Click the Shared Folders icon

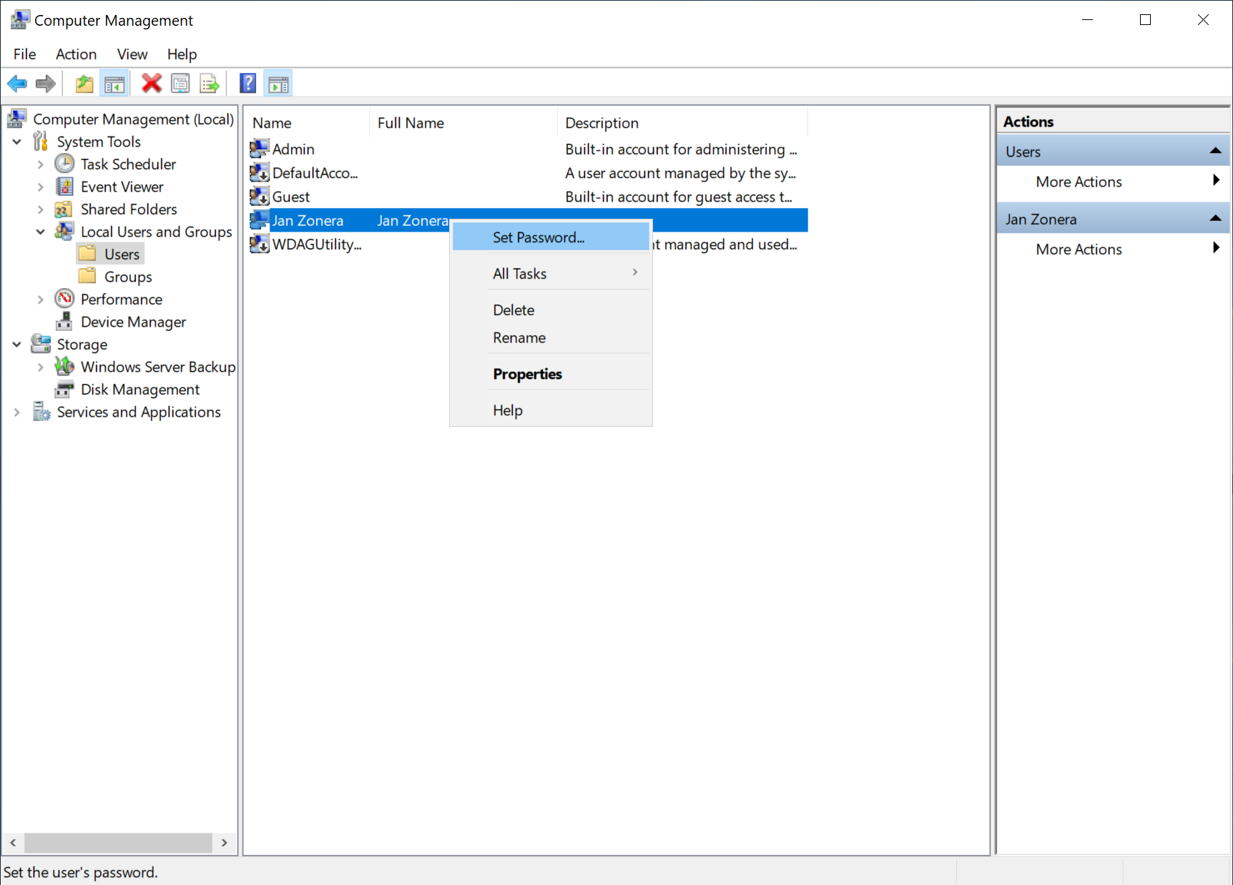click(64, 209)
